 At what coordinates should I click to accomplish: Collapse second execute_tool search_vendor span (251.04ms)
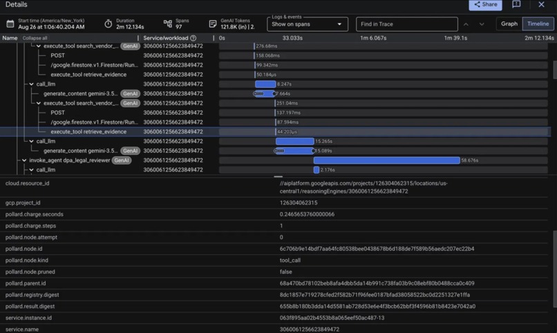coord(39,104)
